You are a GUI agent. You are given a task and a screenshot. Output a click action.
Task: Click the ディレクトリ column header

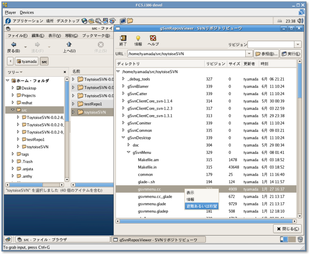pos(160,64)
